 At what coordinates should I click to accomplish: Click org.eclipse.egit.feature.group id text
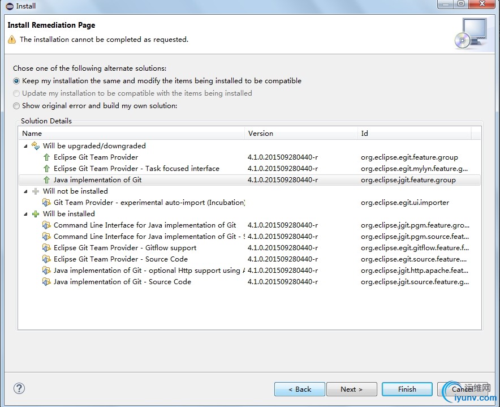409,157
